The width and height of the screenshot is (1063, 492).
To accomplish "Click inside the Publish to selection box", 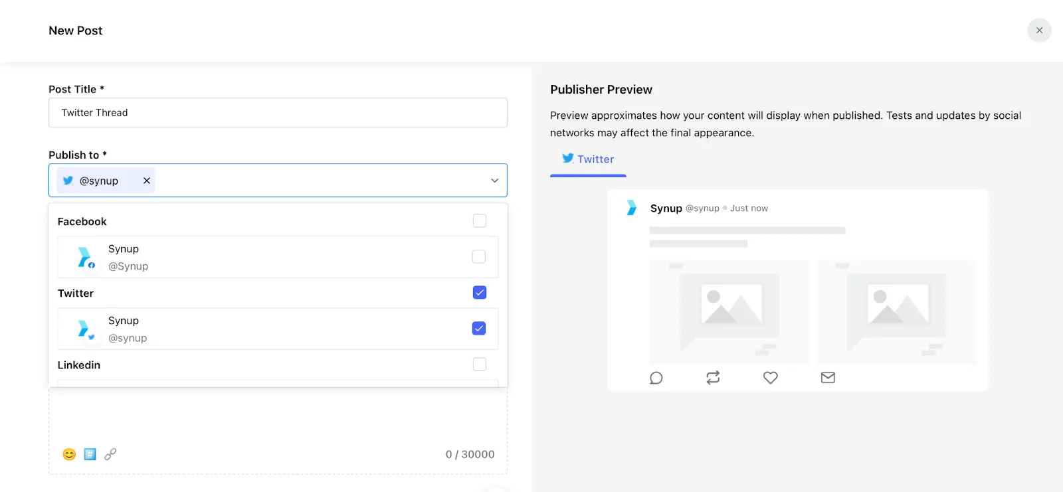I will [x=278, y=181].
